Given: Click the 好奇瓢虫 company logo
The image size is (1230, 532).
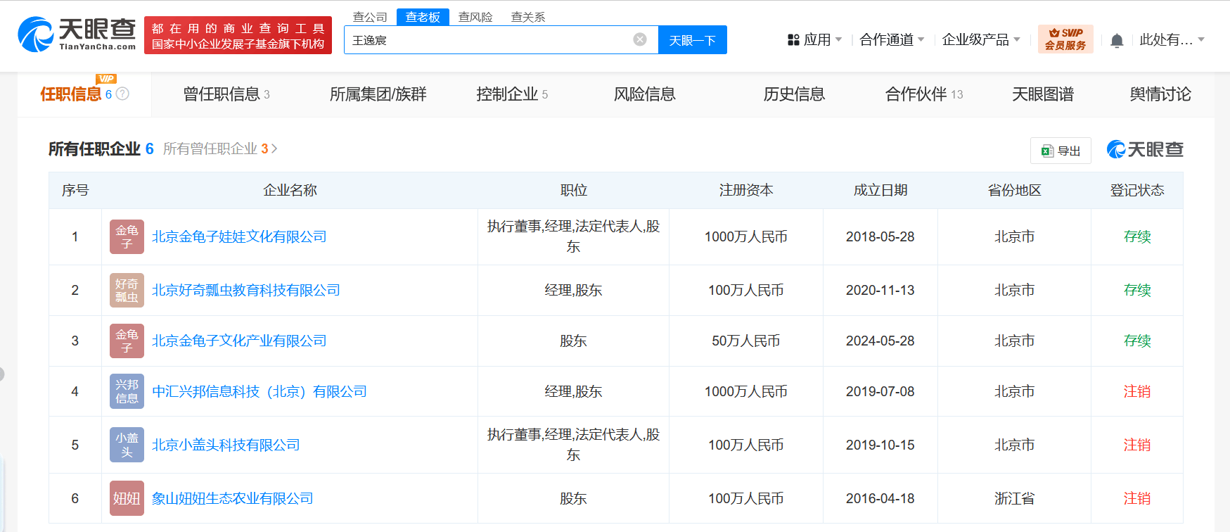Looking at the screenshot, I should click(127, 291).
